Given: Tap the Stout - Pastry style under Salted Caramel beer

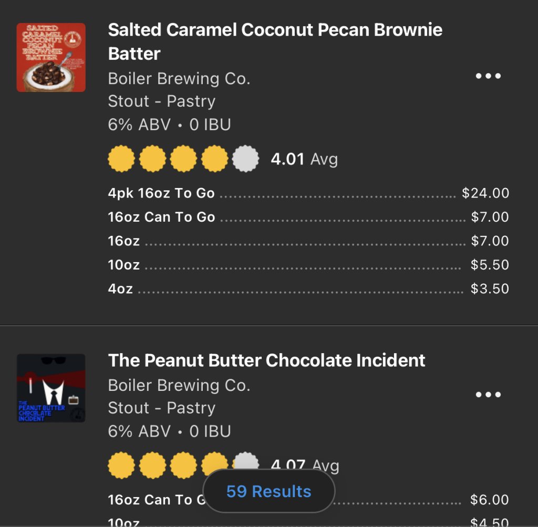Looking at the screenshot, I should tap(161, 101).
